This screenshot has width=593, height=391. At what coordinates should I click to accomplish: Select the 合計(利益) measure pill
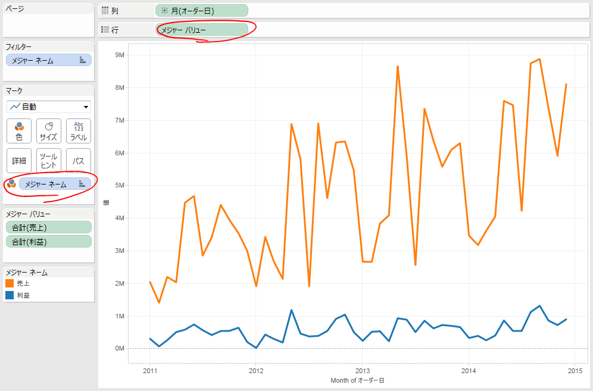(49, 242)
